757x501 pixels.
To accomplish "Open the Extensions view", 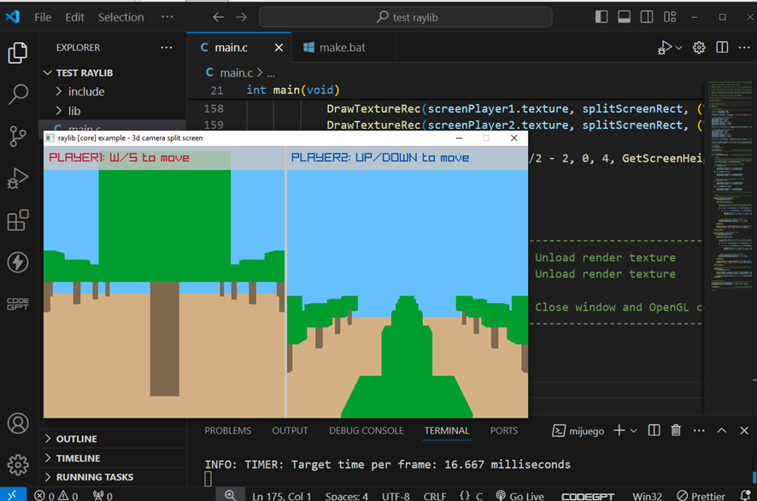I will click(x=18, y=221).
